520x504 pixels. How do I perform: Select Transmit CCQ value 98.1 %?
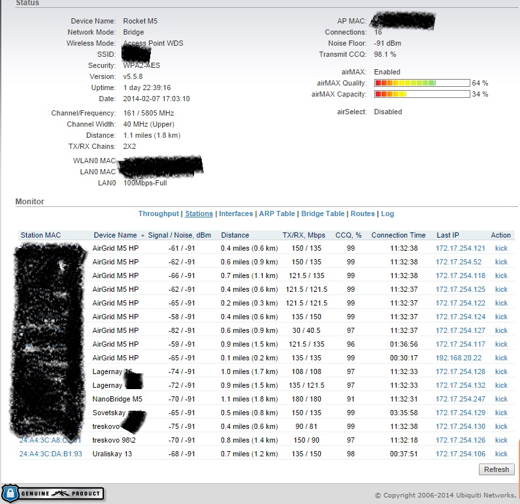(x=385, y=54)
